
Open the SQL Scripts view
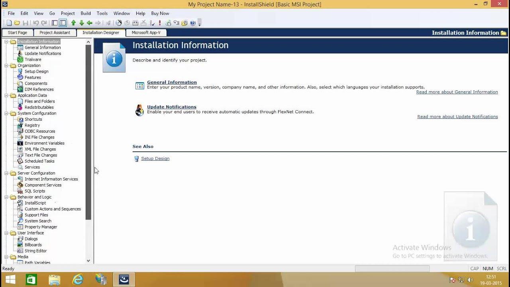coord(35,191)
